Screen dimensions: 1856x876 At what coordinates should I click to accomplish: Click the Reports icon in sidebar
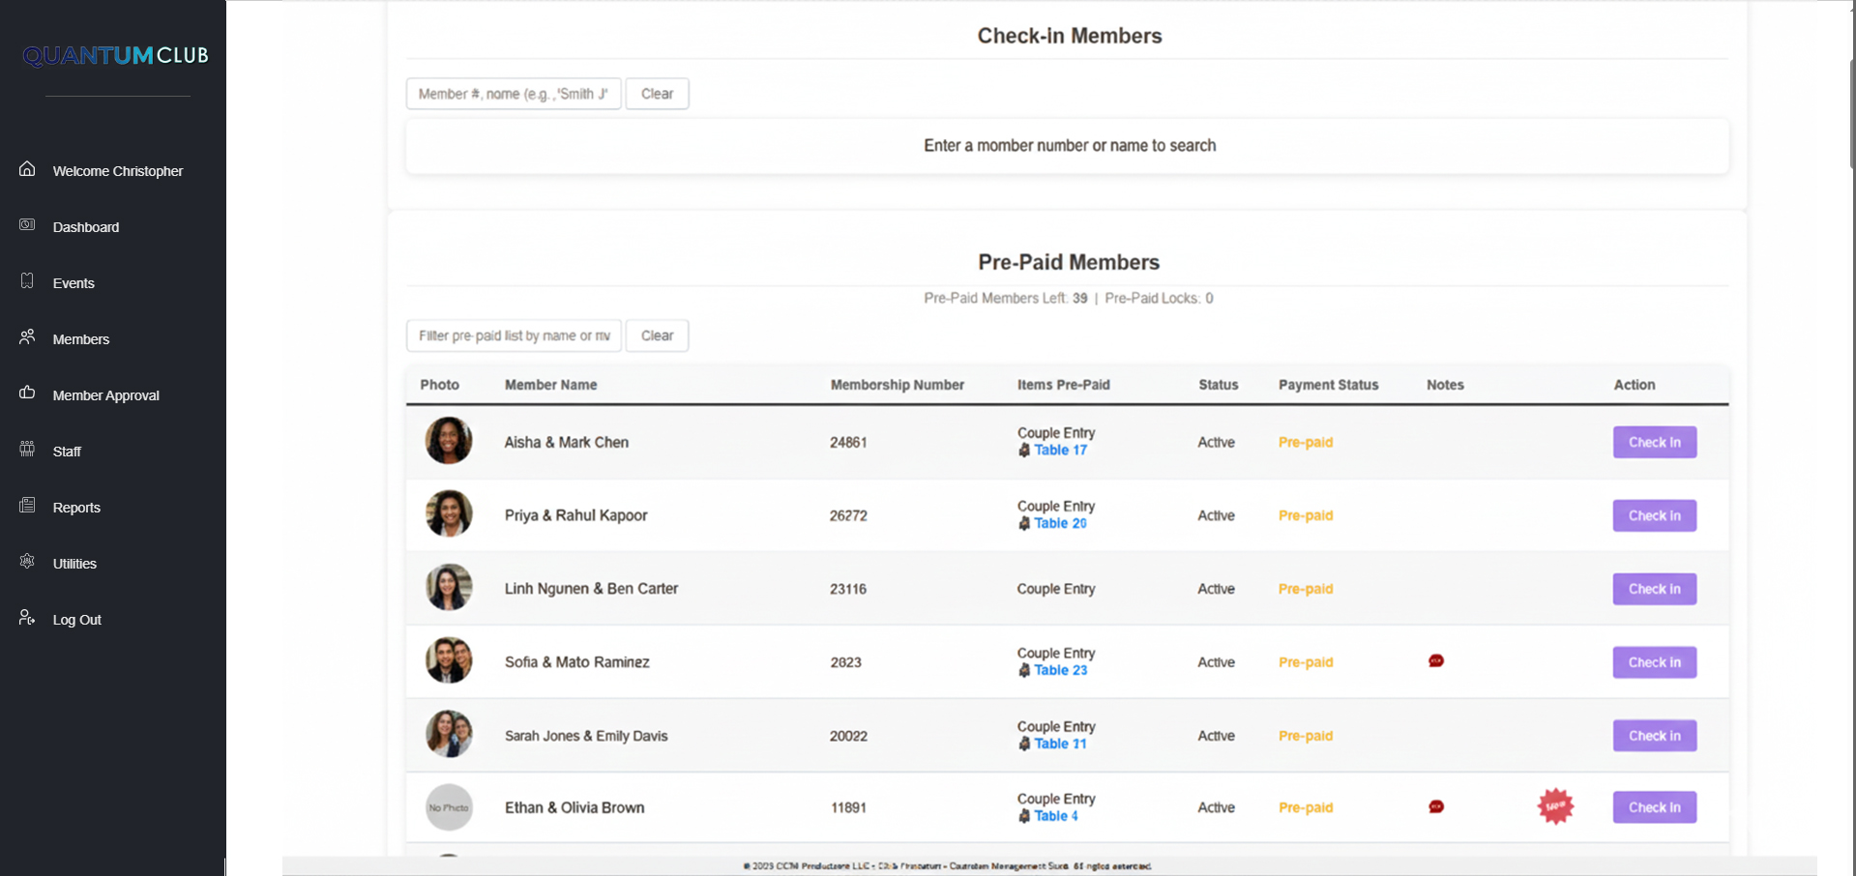[x=27, y=506]
